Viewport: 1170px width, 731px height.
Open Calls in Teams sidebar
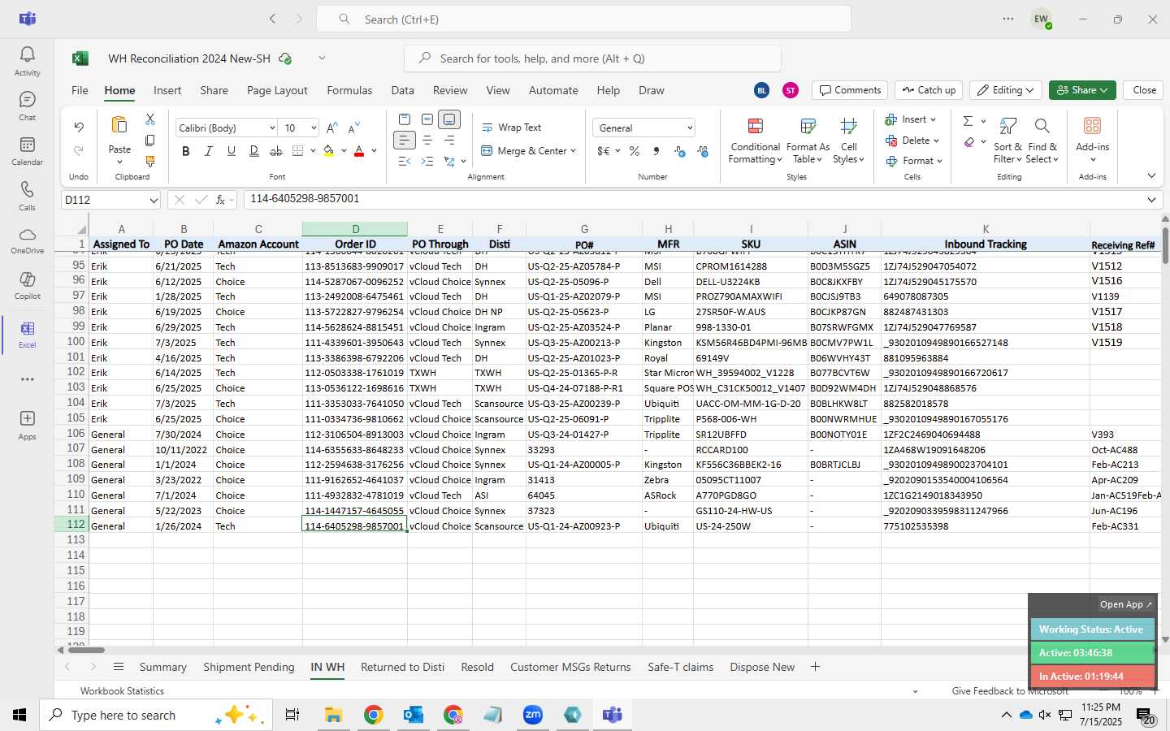pos(27,196)
